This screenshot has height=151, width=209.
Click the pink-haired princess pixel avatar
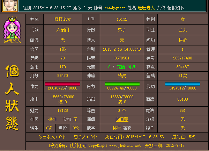(x=12, y=28)
